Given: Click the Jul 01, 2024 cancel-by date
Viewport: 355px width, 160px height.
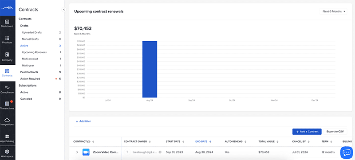Looking at the screenshot, I should pyautogui.click(x=300, y=152).
